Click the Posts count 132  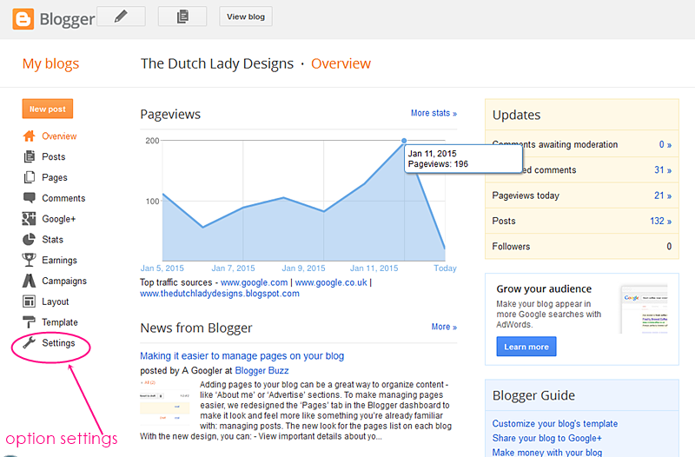(660, 221)
